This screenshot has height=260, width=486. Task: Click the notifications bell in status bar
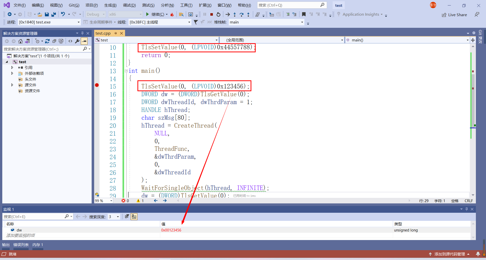[478, 254]
